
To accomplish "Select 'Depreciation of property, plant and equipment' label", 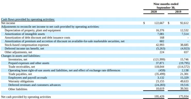I will [x=33, y=30].
